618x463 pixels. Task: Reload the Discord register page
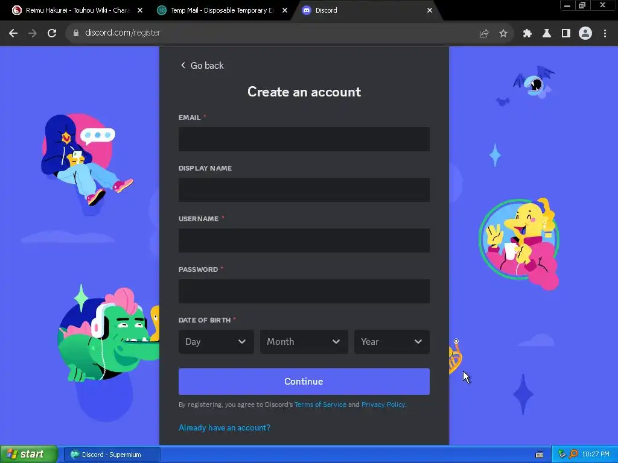click(52, 33)
